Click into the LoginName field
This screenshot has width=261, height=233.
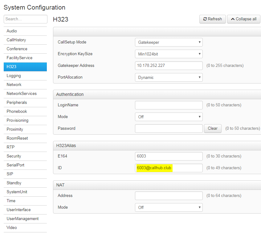(169, 105)
